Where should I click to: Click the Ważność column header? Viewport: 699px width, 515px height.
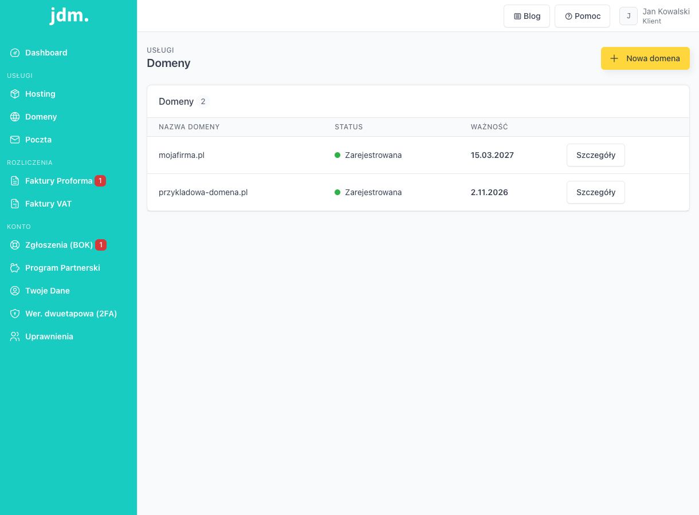[x=489, y=127]
